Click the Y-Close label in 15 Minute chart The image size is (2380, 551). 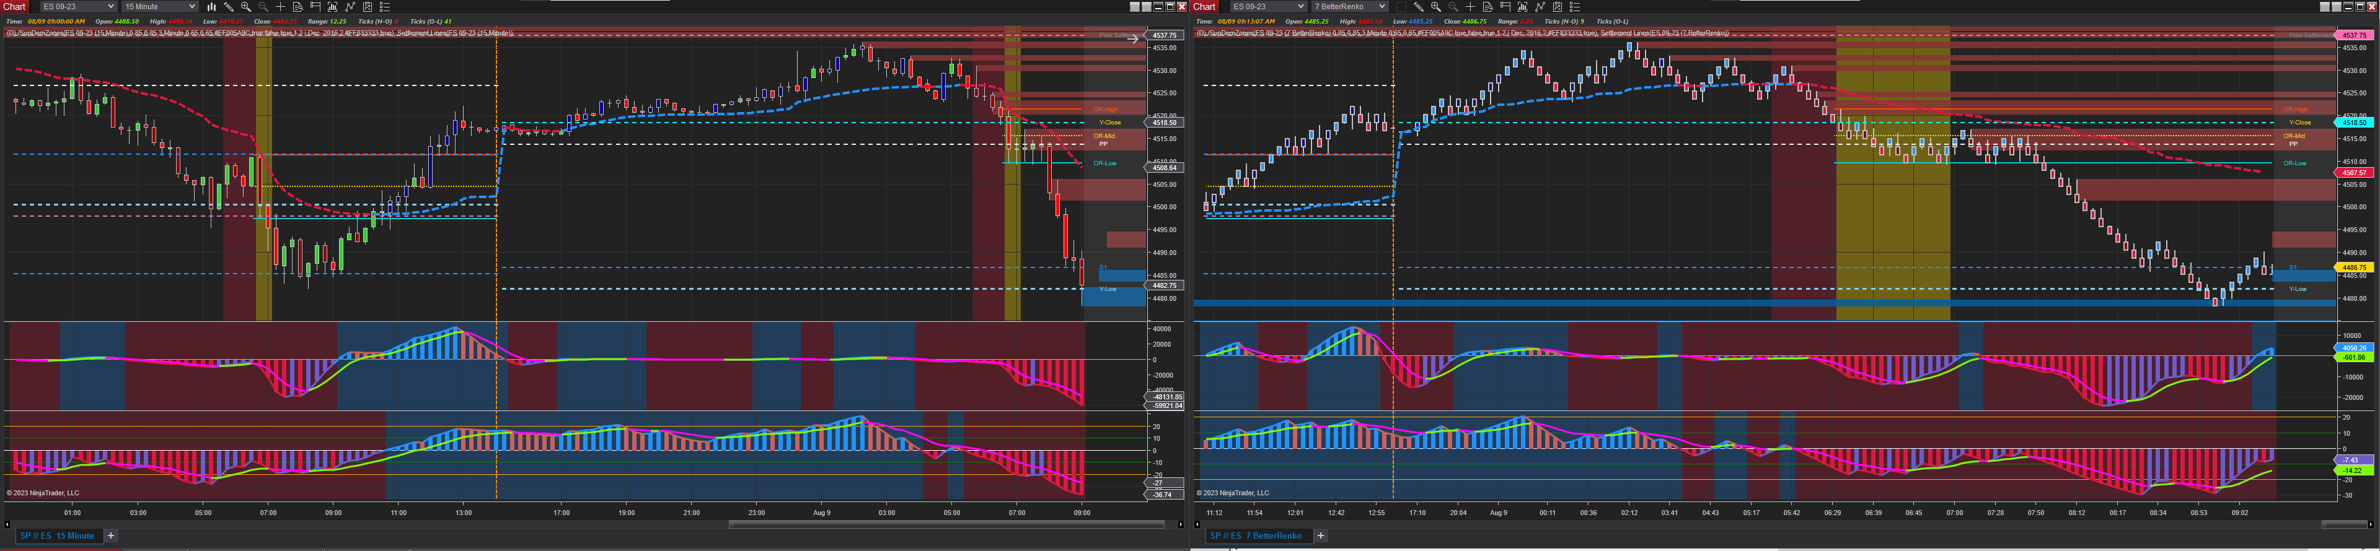click(1109, 122)
